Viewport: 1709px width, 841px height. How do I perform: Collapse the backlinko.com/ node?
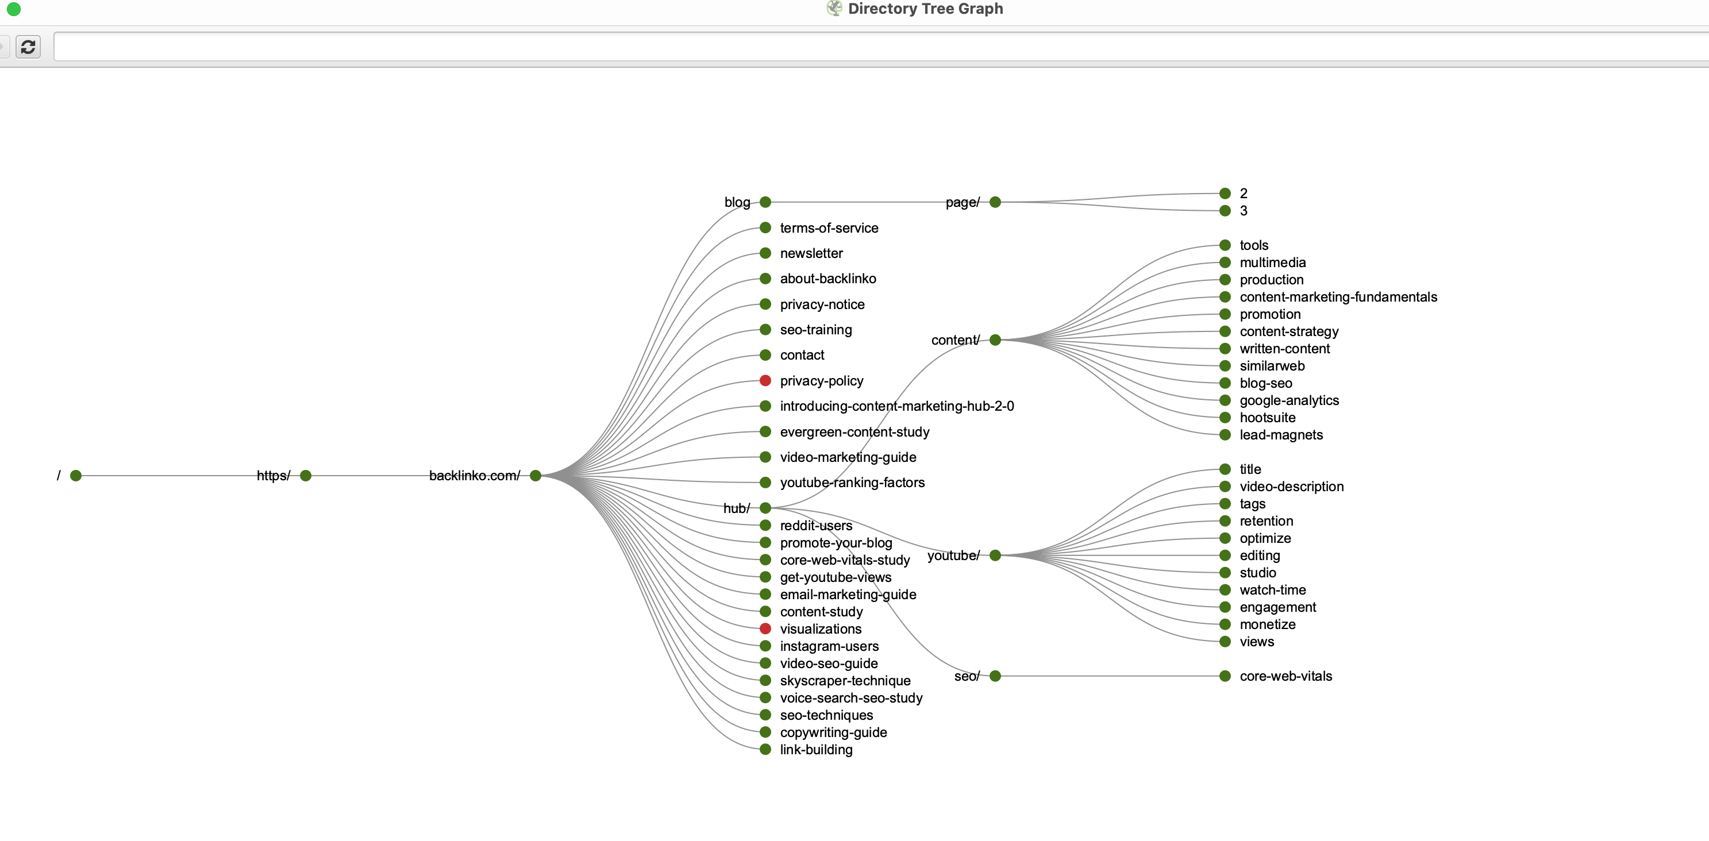click(x=536, y=476)
